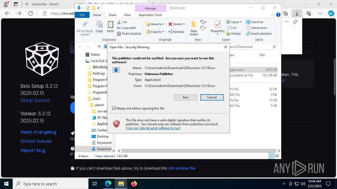Click the Size column header
337x189 pixels.
pyautogui.click(x=268, y=55)
